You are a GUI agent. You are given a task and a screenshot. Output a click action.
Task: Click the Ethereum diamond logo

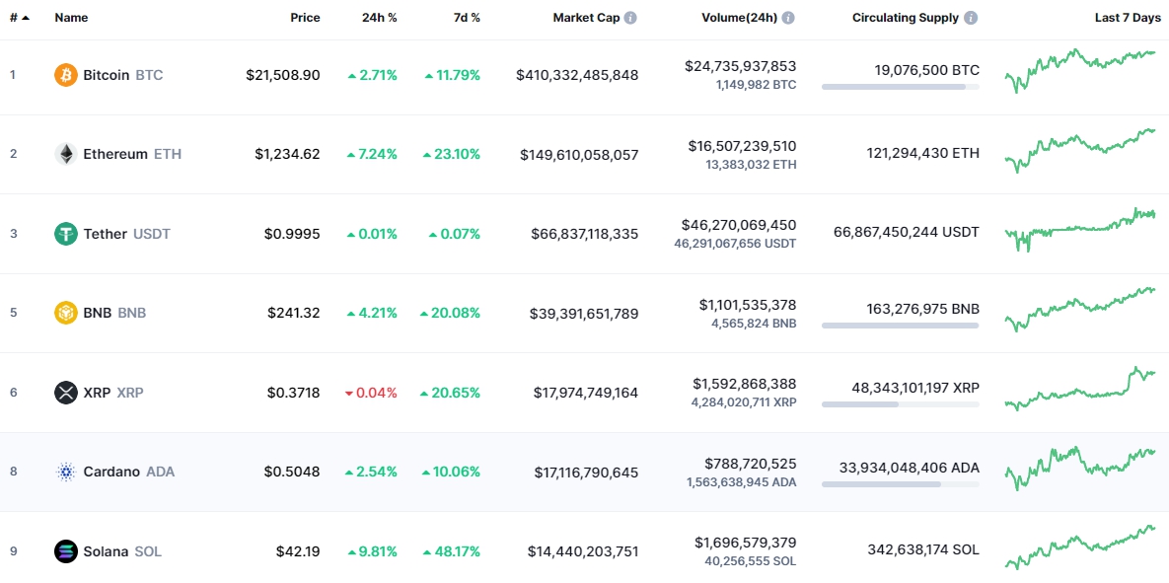point(66,154)
